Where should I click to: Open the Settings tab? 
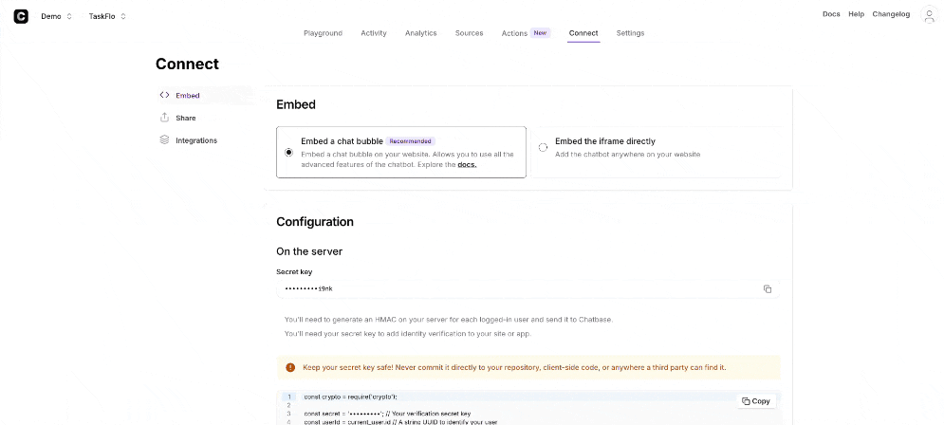630,33
